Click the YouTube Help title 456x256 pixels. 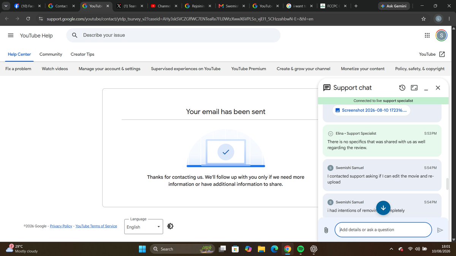[x=36, y=35]
